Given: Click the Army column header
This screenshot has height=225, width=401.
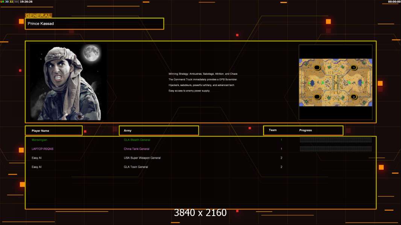Looking at the screenshot, I should click(159, 130).
